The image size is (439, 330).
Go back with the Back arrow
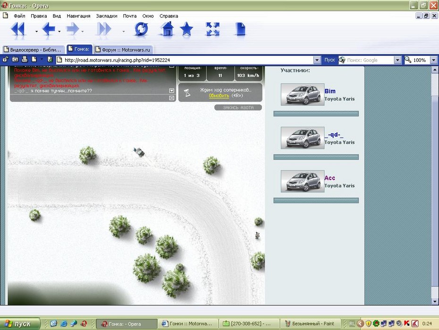[x=49, y=29]
